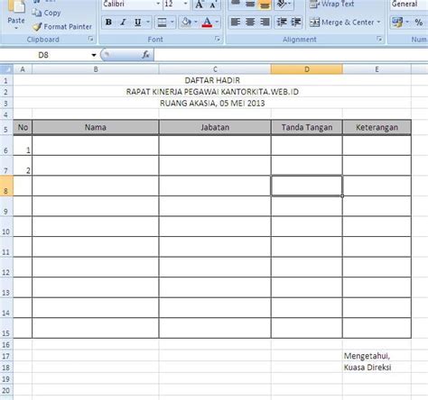Click the Keterangan header cell
The width and height of the screenshot is (428, 400).
[377, 127]
